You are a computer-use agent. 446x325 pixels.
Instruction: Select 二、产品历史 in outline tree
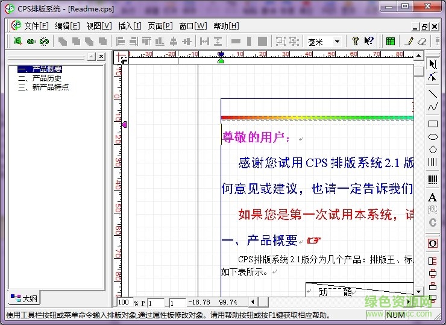[x=40, y=78]
